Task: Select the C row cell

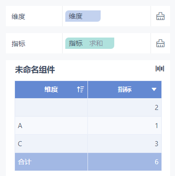Action: pos(51,143)
